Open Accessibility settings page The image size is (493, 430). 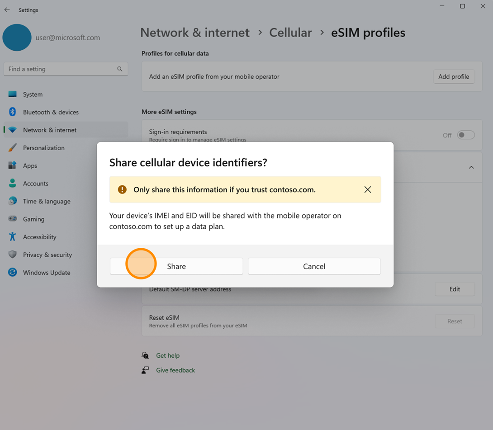39,237
